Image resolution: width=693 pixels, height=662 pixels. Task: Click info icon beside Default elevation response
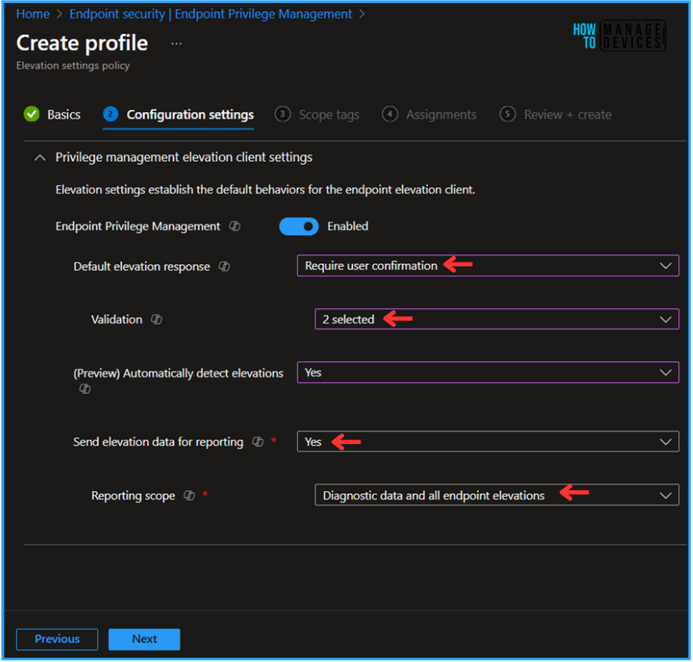[224, 266]
